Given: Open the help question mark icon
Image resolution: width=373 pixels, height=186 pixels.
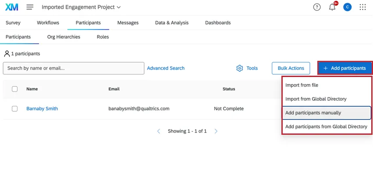Looking at the screenshot, I should click(317, 7).
